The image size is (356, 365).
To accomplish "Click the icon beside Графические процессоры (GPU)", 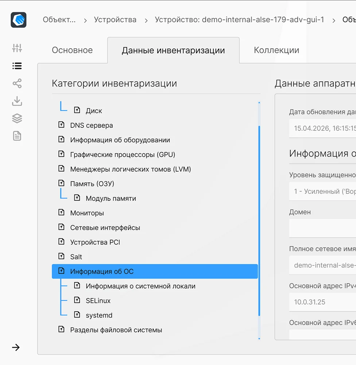I will tap(61, 154).
